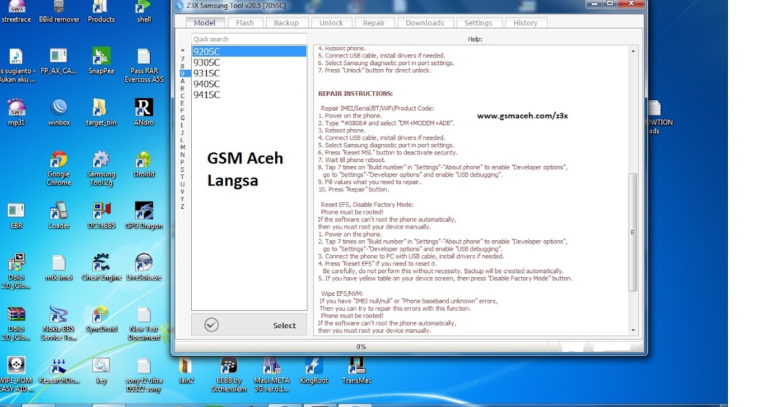Focus the Quick search field
Image resolution: width=775 pixels, height=407 pixels.
click(x=249, y=39)
